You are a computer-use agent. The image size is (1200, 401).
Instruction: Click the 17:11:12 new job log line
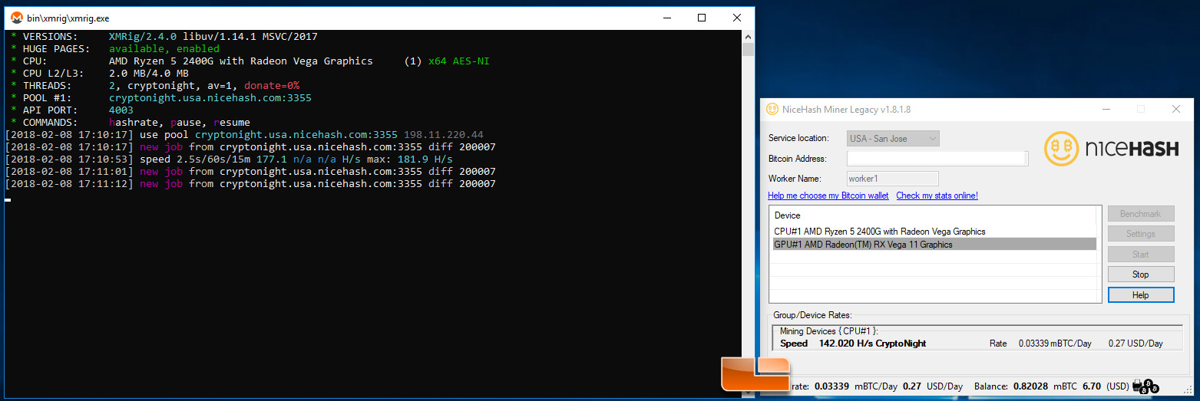pos(250,184)
